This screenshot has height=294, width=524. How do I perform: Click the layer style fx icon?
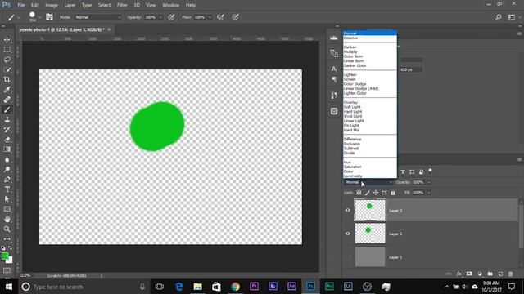[459, 274]
